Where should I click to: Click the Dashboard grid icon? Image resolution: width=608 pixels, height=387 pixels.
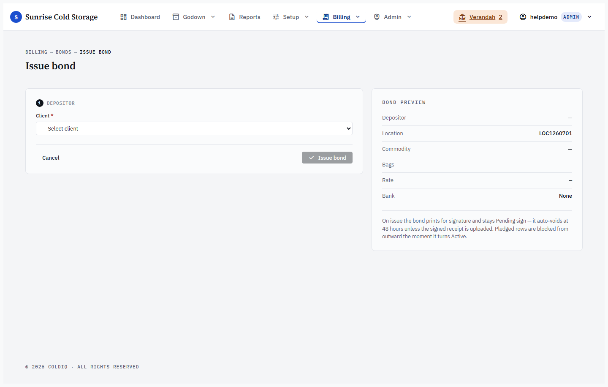pos(123,17)
